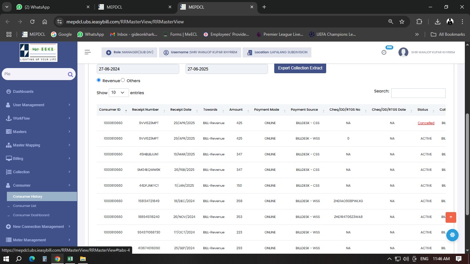Open Windows Start menu
This screenshot has width=470, height=264.
coord(6,259)
